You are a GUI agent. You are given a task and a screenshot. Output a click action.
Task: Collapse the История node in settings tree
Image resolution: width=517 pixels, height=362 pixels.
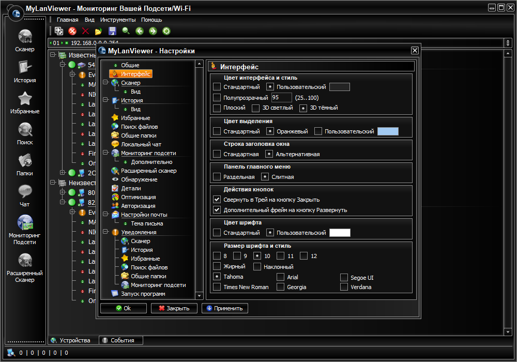(x=105, y=100)
